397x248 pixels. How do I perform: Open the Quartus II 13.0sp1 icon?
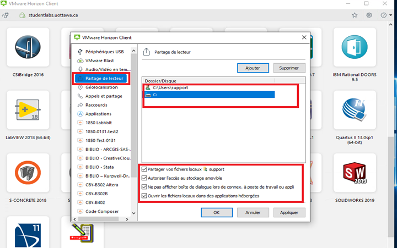tap(355, 110)
